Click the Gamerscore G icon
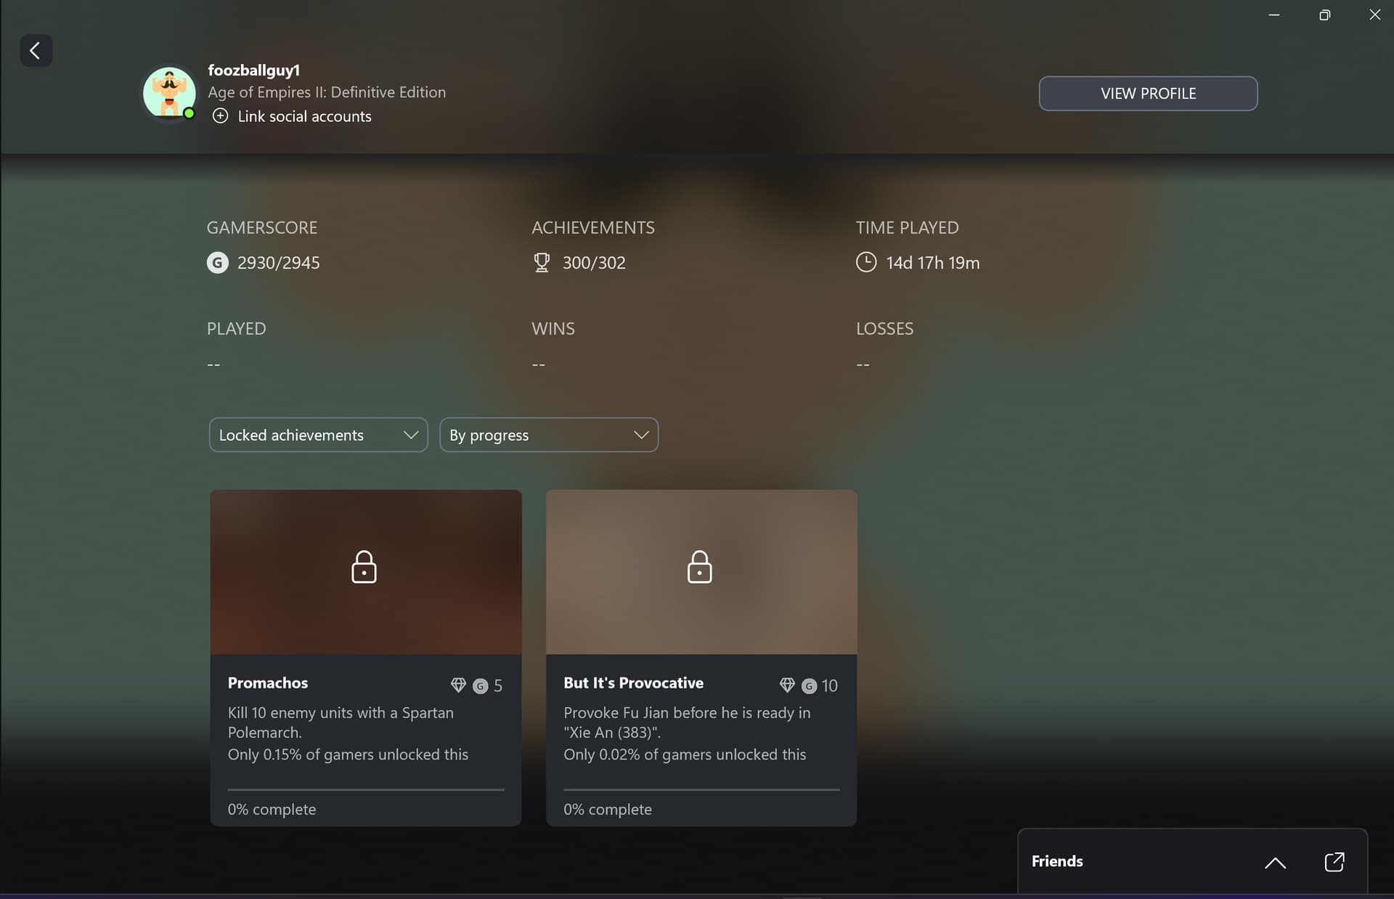The width and height of the screenshot is (1394, 899). point(217,263)
